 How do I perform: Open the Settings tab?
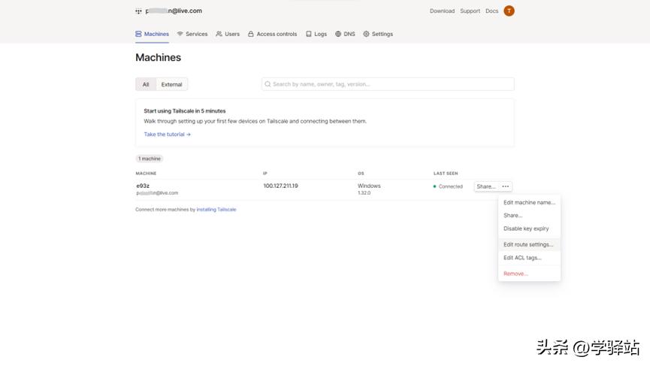tap(378, 34)
